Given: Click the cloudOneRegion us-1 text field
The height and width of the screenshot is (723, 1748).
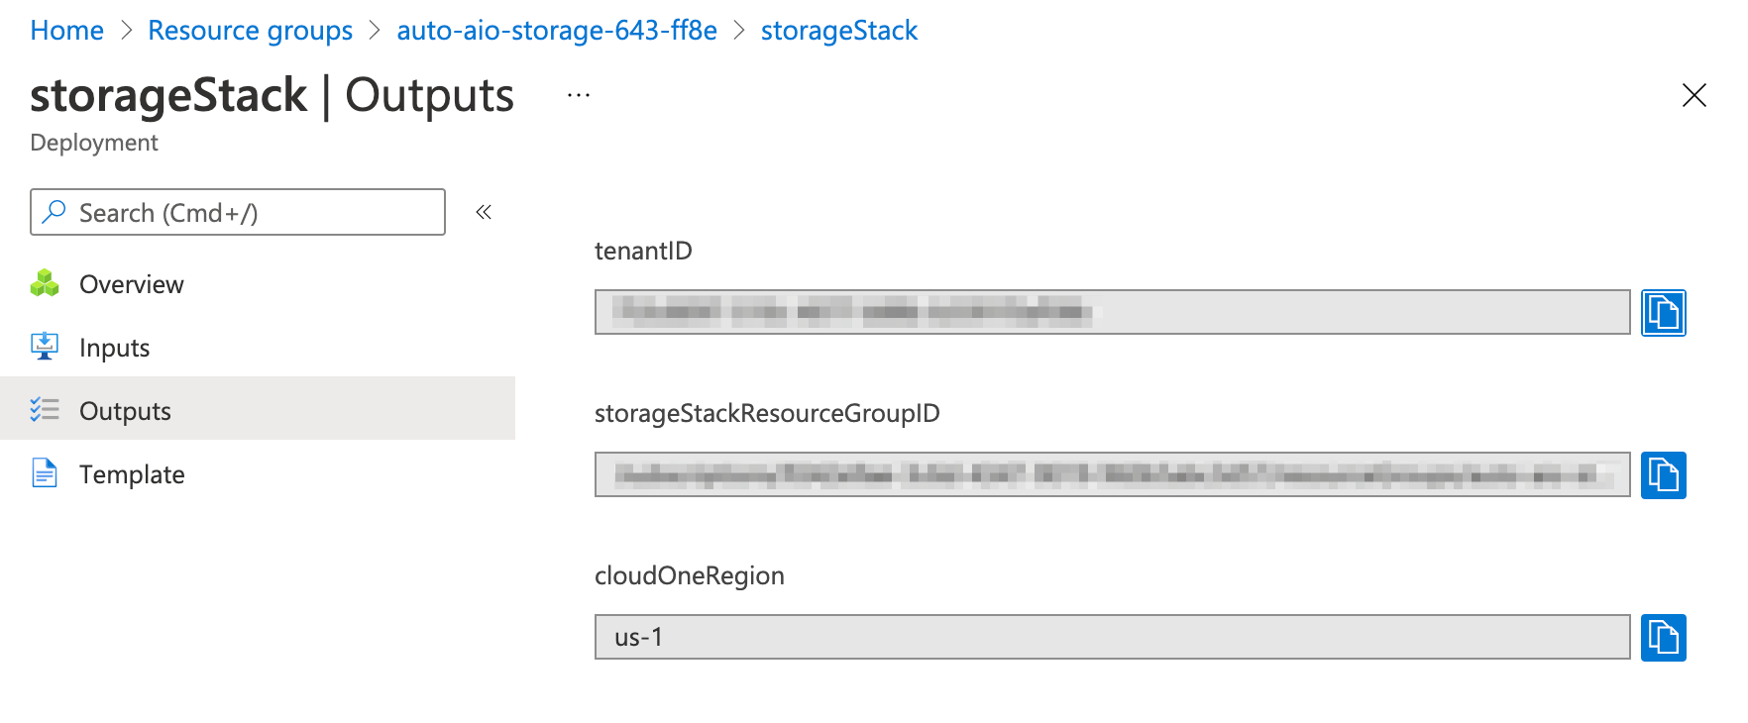Looking at the screenshot, I should [1110, 638].
